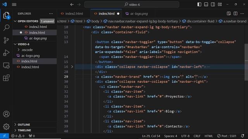Open the Source Control view

6,40
